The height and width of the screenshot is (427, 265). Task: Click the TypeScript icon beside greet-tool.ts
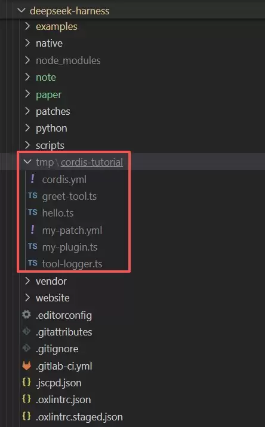tap(33, 196)
